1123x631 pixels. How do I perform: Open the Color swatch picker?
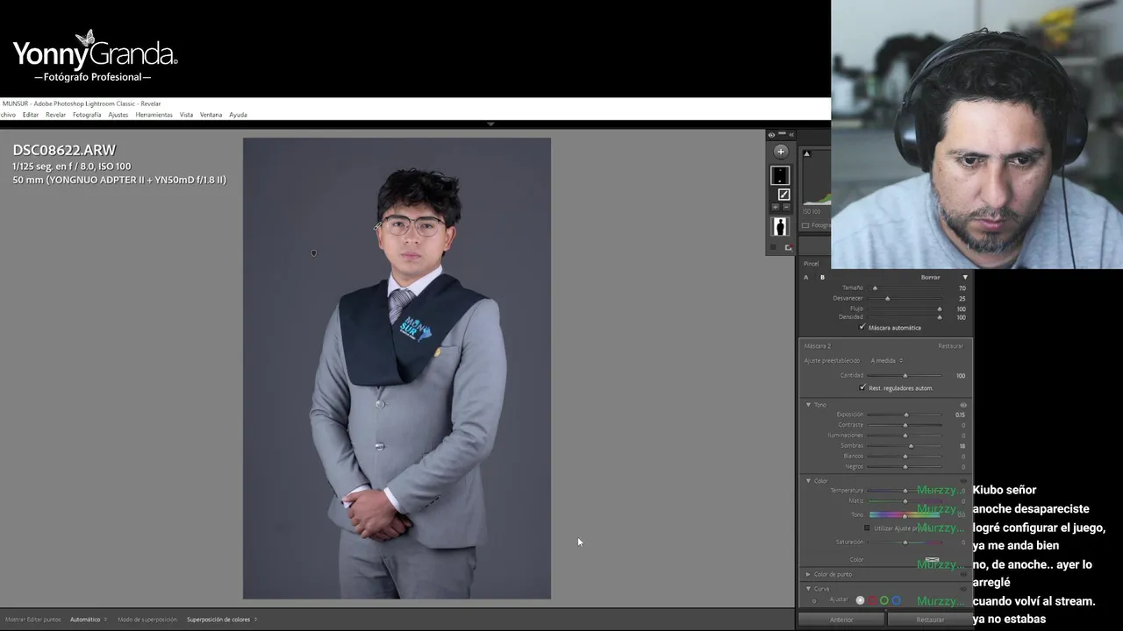[x=932, y=559]
